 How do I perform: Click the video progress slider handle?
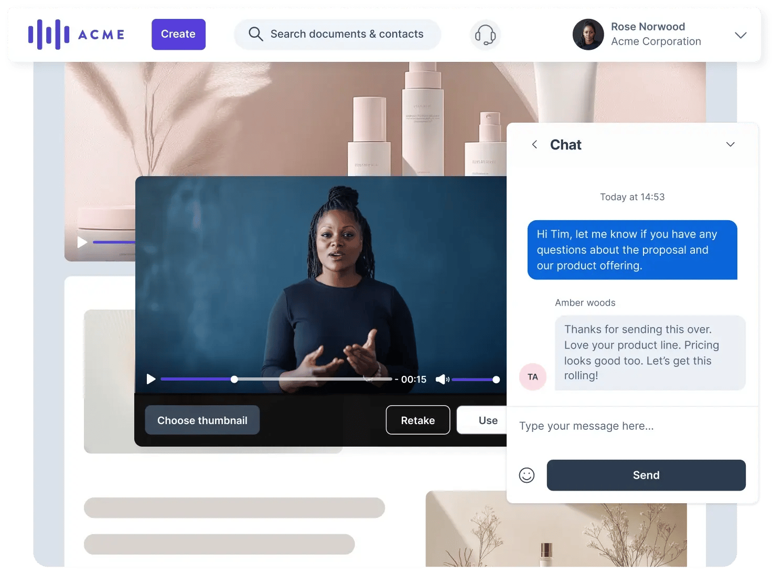(x=234, y=380)
